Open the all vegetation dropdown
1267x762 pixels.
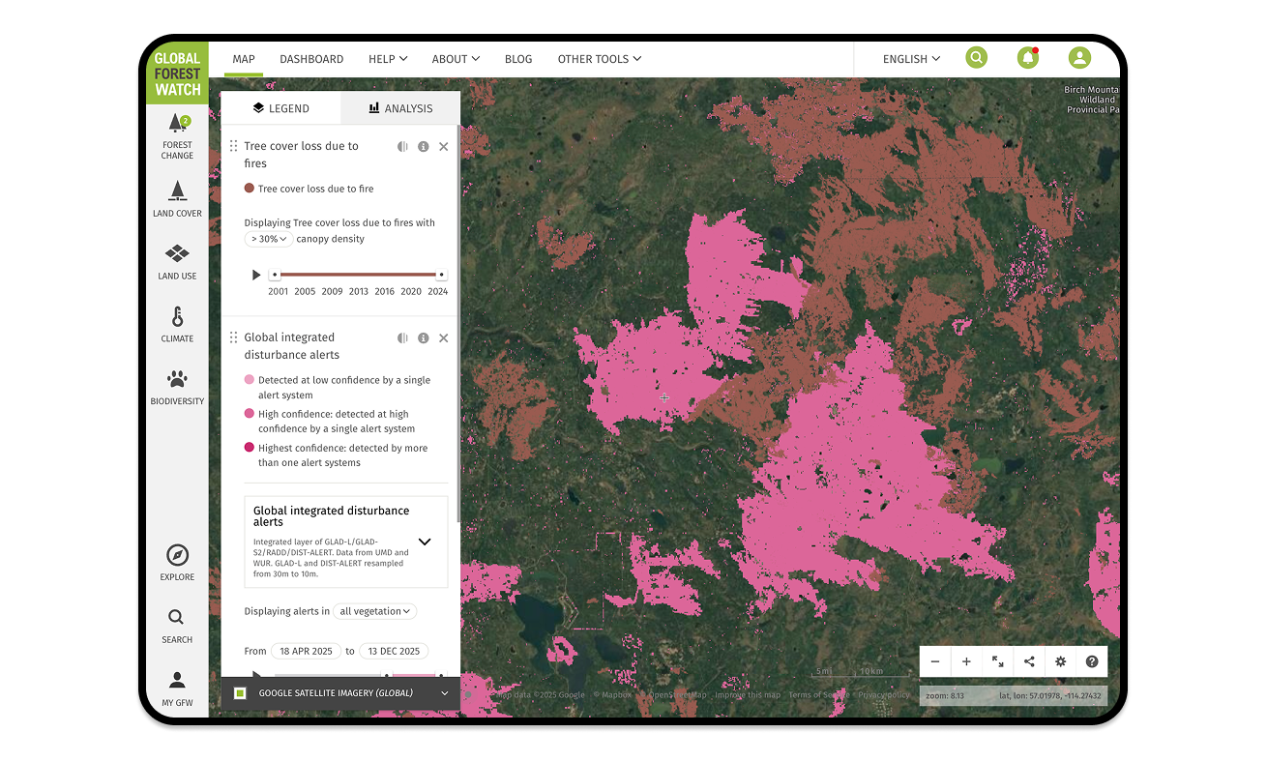click(375, 611)
